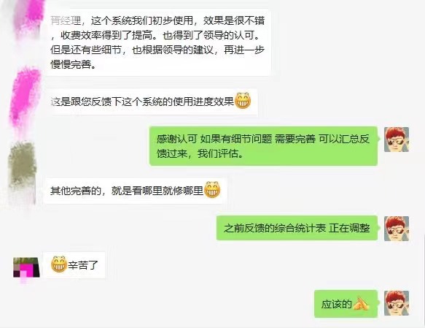Select the green bubble 之前反馈的综合统计表 正在调整

[x=297, y=228]
